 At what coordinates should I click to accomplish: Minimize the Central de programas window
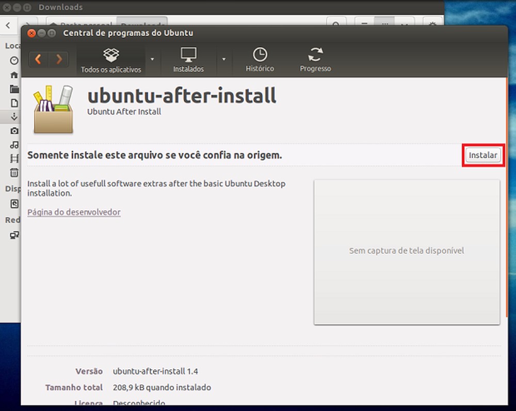(x=41, y=33)
